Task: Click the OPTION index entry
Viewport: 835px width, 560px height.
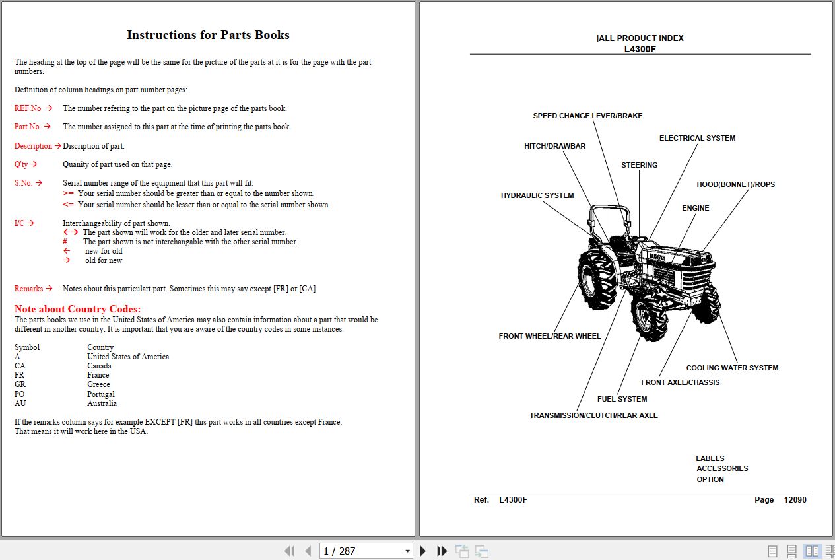Action: click(x=710, y=479)
